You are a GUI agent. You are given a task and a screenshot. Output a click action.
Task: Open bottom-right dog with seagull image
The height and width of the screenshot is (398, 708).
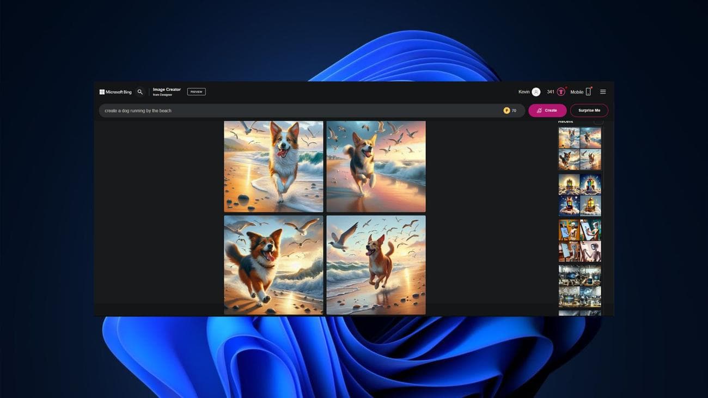point(376,265)
